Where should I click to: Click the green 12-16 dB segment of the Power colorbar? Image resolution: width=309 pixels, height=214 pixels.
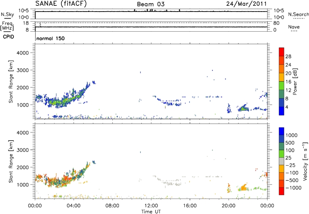click(x=282, y=85)
